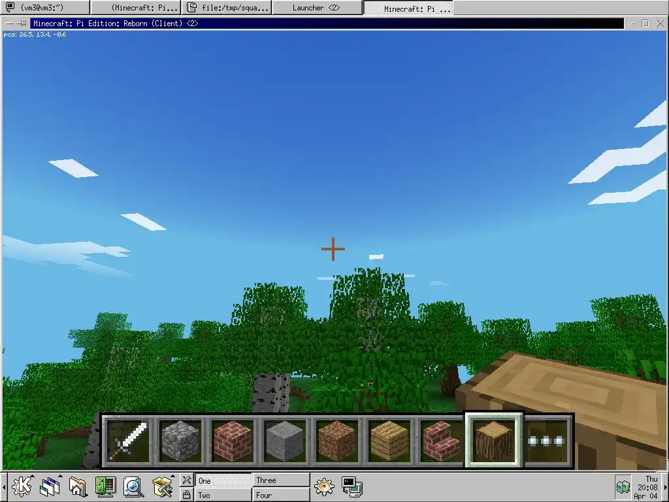
Task: Switch to virtual desktop Two
Action: pyautogui.click(x=223, y=495)
